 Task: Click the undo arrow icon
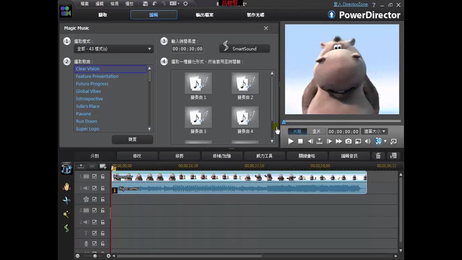click(x=155, y=4)
